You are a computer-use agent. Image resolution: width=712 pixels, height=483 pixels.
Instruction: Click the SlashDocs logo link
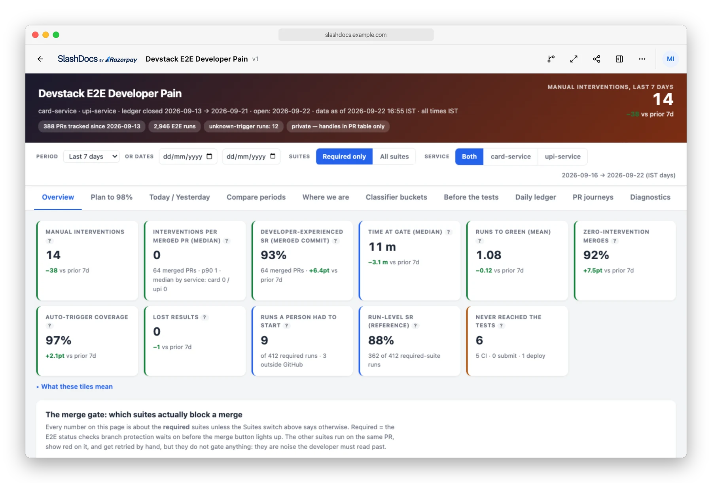point(97,59)
